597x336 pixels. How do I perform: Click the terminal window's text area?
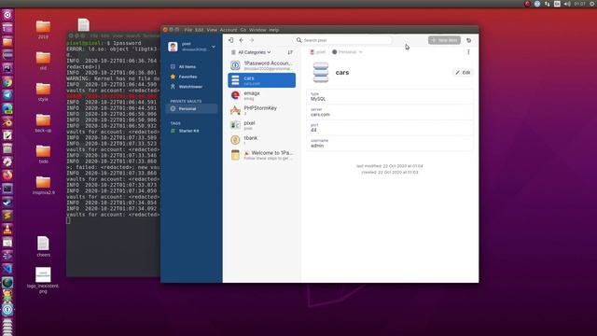click(113, 158)
